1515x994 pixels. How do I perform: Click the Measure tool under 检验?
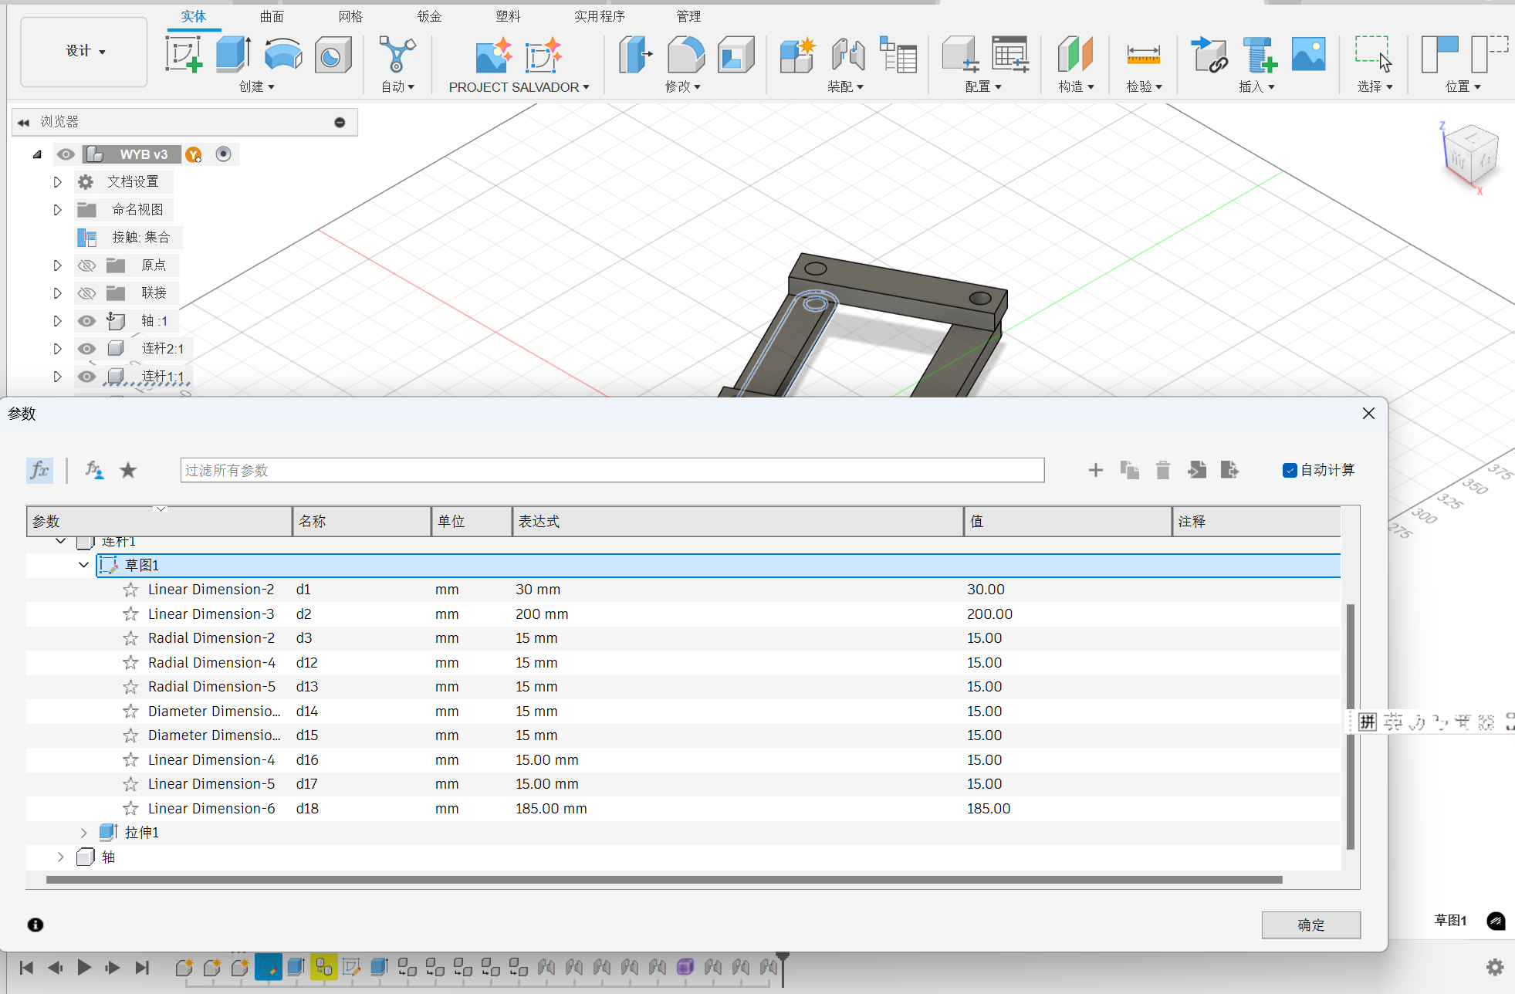(x=1143, y=55)
